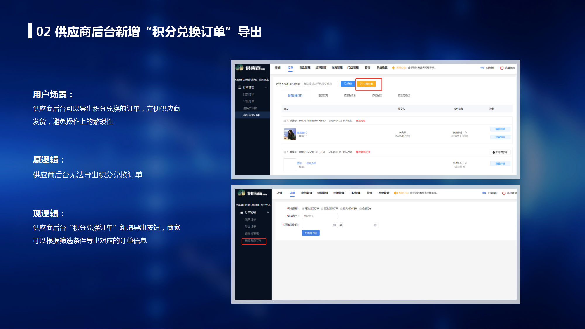Screen dimensions: 585x329
Task: Click the blue 查询 search button
Action: pos(348,84)
